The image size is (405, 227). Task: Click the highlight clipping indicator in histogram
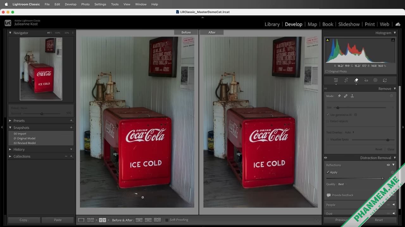pyautogui.click(x=393, y=40)
